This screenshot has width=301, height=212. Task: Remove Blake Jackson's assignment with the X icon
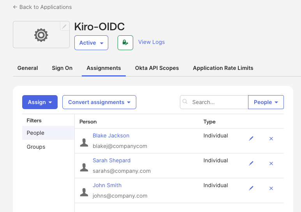click(271, 139)
